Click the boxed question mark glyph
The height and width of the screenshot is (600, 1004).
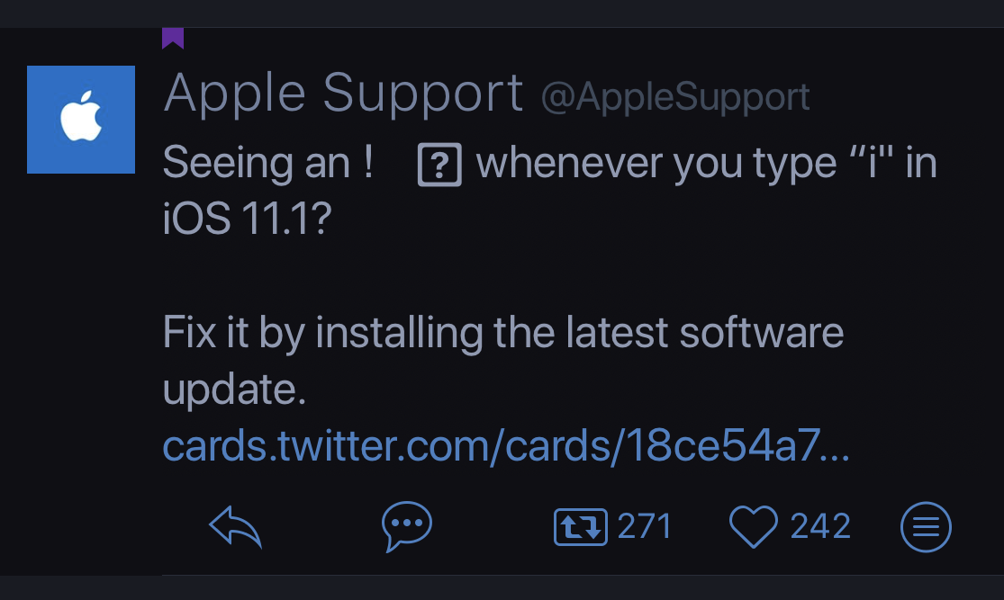(x=440, y=166)
